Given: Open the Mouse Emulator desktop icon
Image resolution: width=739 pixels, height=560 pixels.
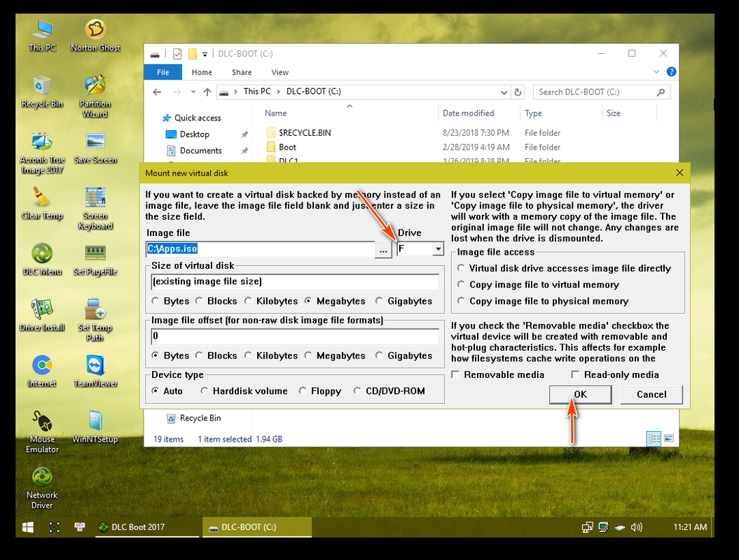Looking at the screenshot, I should click(x=42, y=432).
